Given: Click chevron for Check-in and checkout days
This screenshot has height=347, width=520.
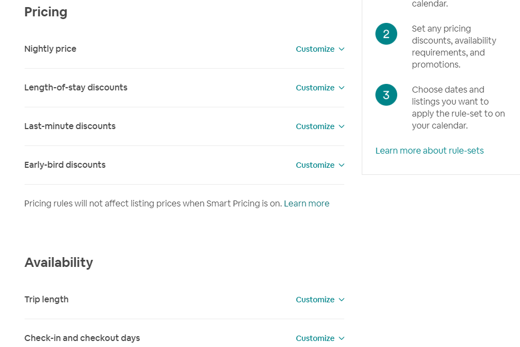Looking at the screenshot, I should (x=342, y=338).
